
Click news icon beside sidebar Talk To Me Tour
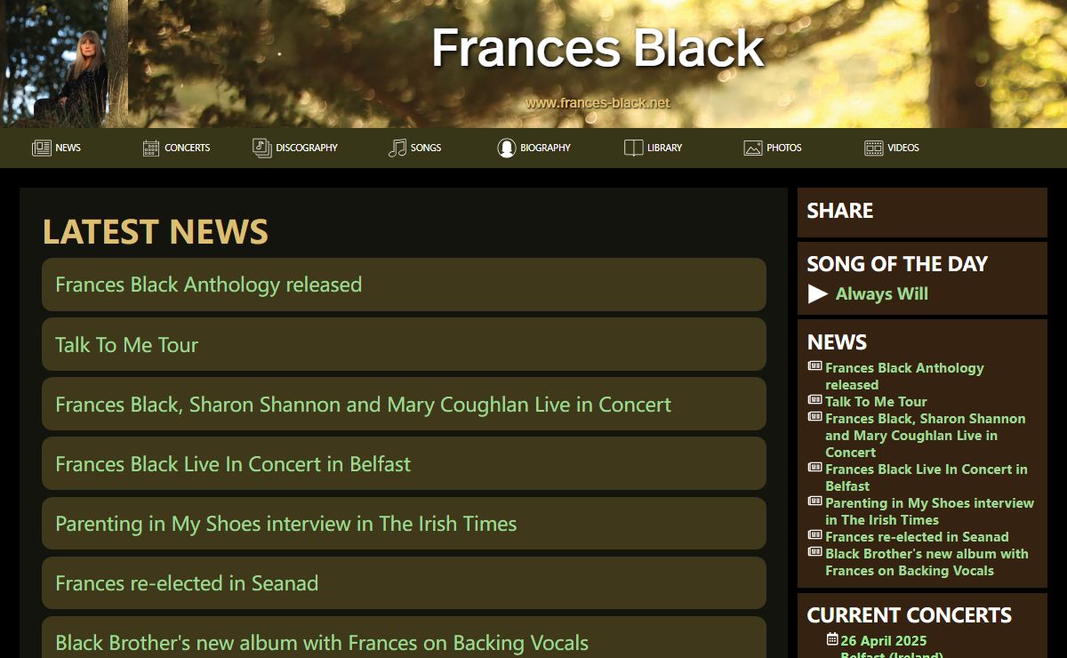pyautogui.click(x=814, y=400)
